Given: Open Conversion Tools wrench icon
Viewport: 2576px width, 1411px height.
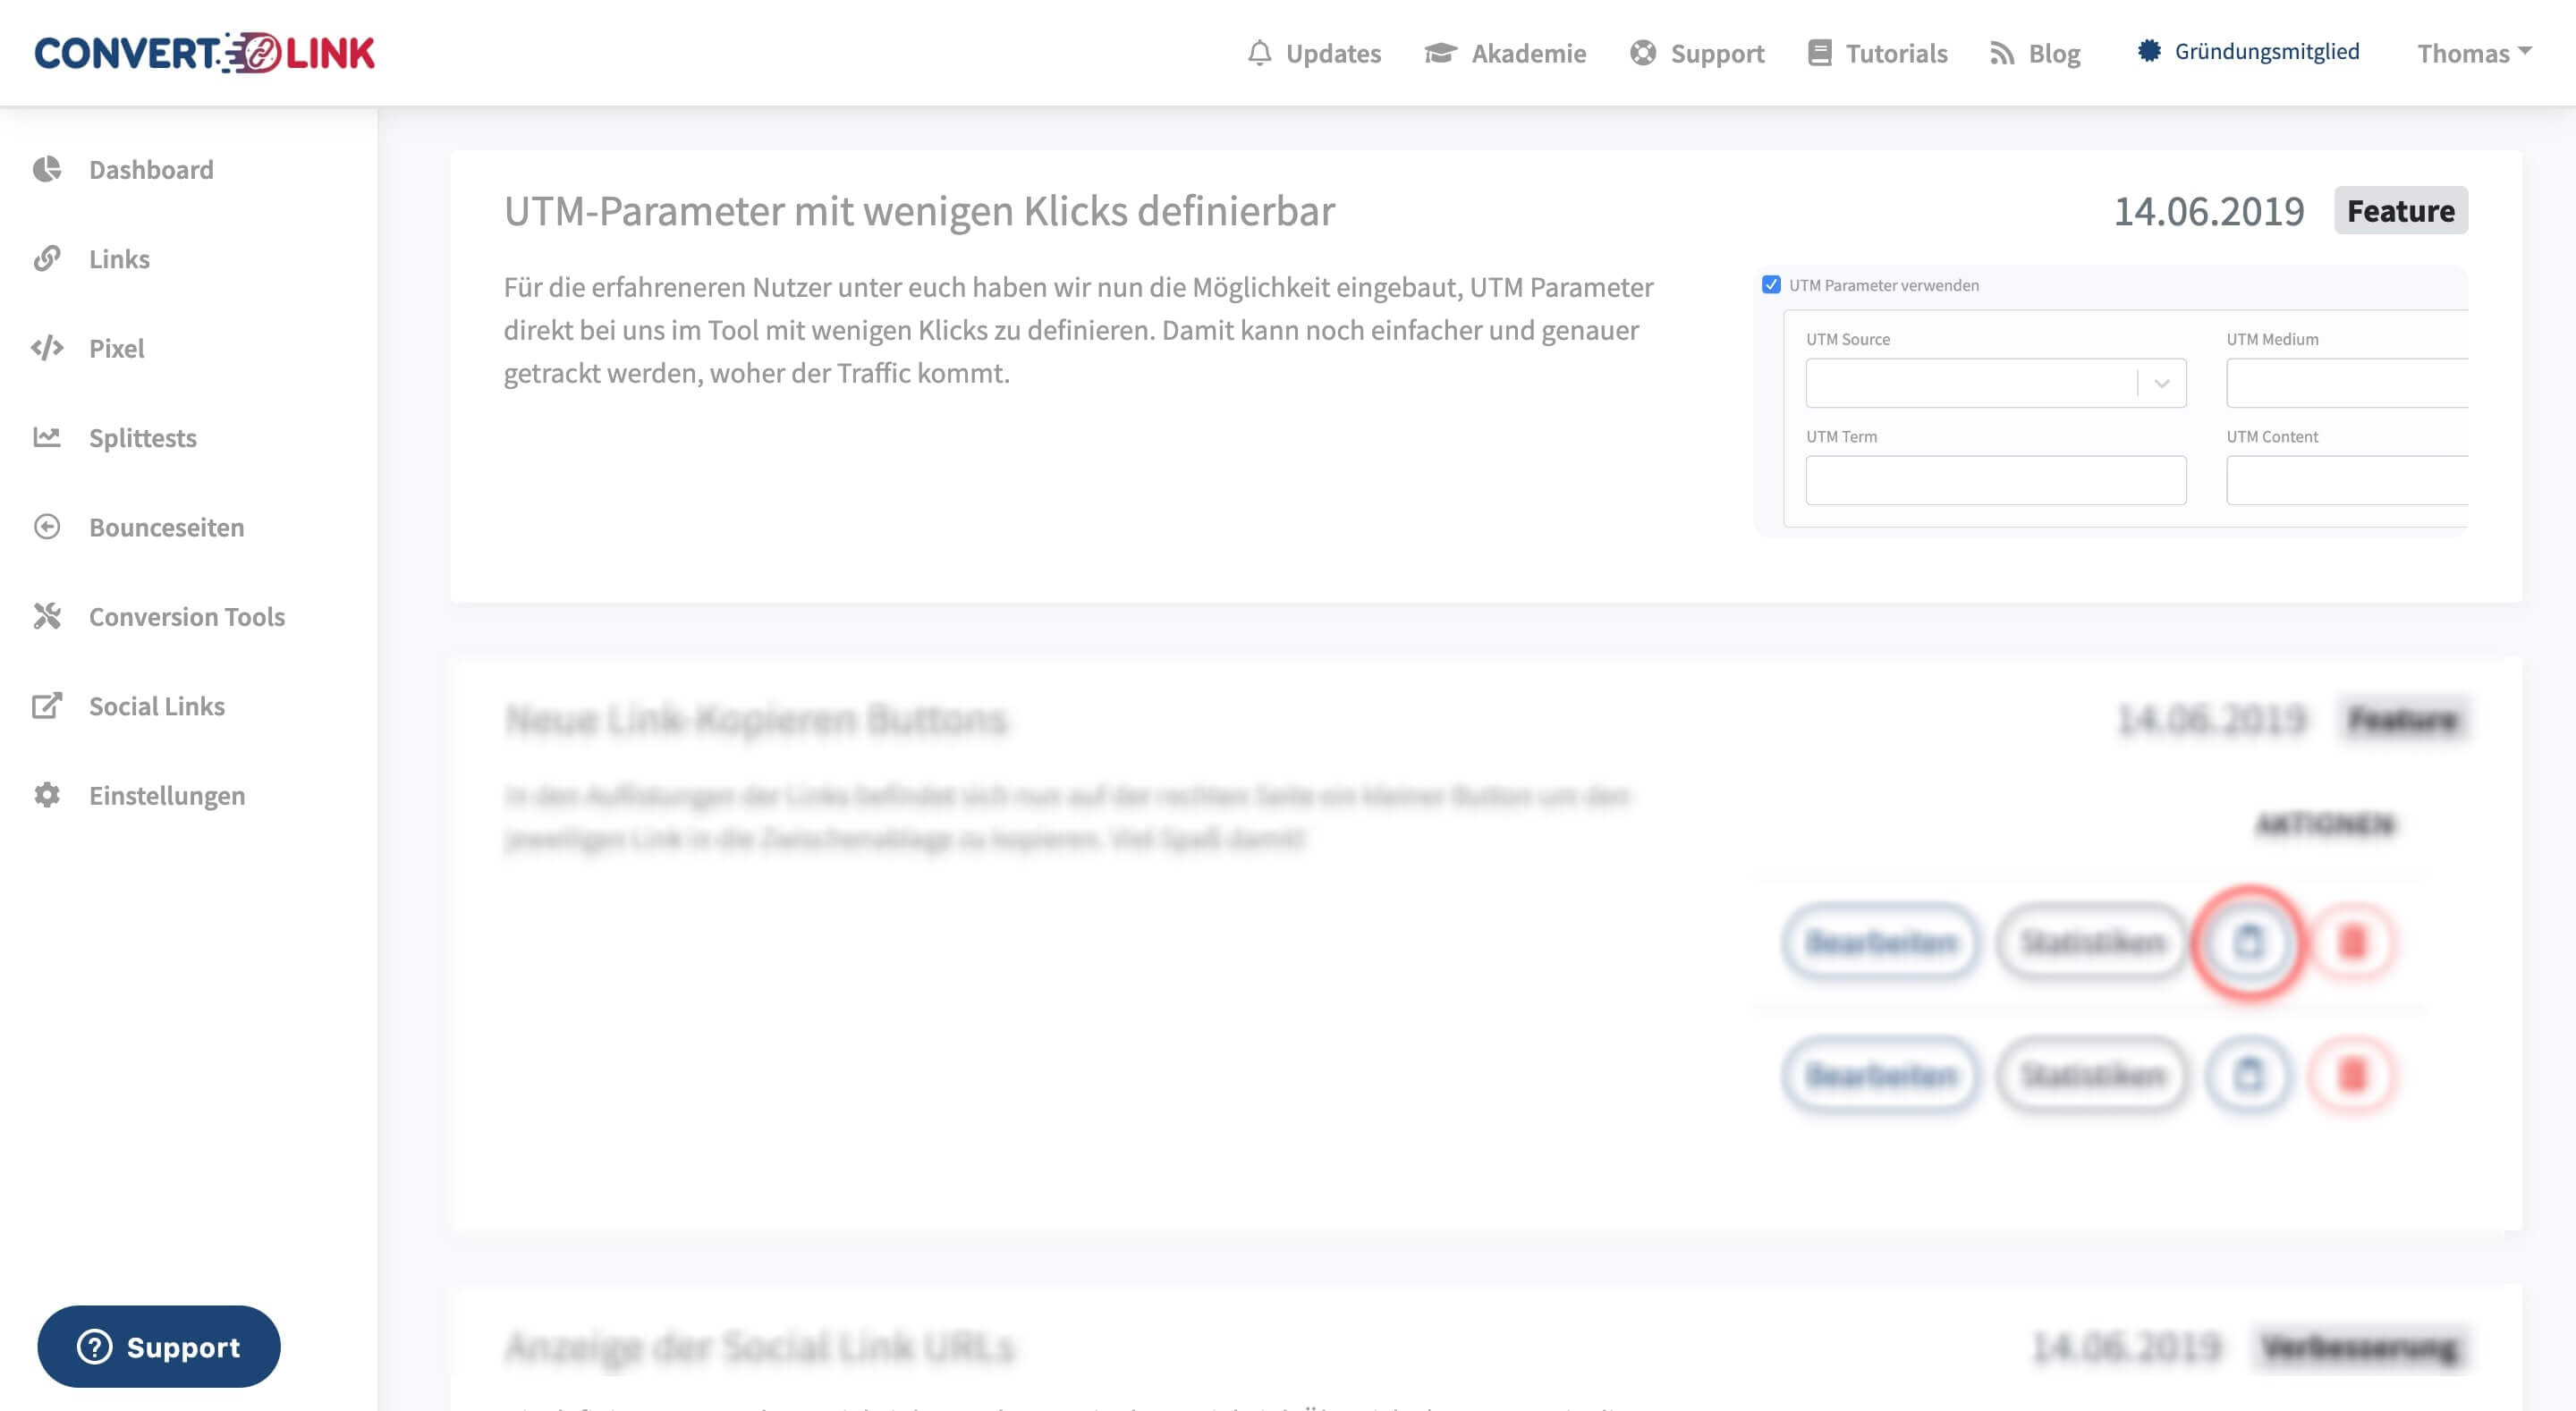Looking at the screenshot, I should (47, 616).
